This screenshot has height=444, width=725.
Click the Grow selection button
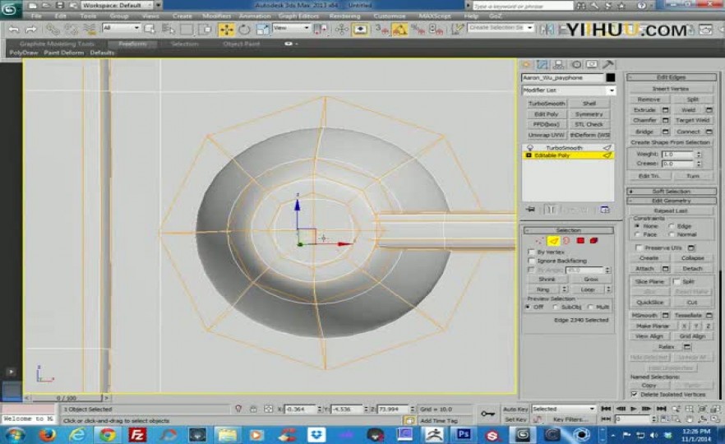click(x=591, y=280)
